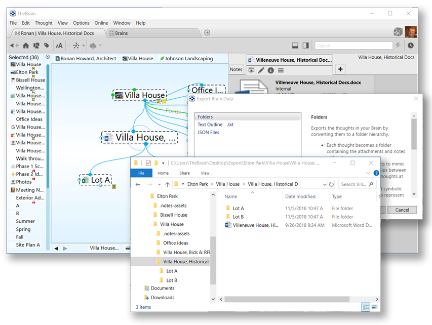Click the New Folder icon in Explorer title bar
Viewport: 432px width, 325px height.
tap(156, 163)
